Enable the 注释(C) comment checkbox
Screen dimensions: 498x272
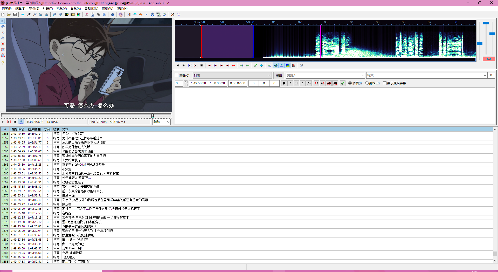pyautogui.click(x=177, y=76)
